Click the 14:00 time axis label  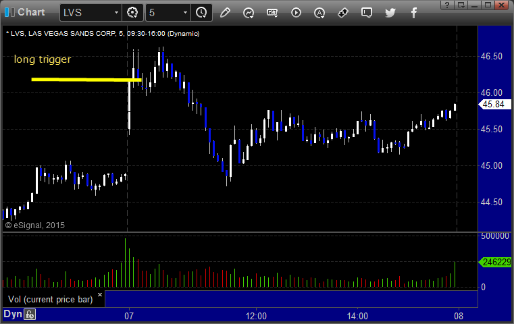(357, 316)
